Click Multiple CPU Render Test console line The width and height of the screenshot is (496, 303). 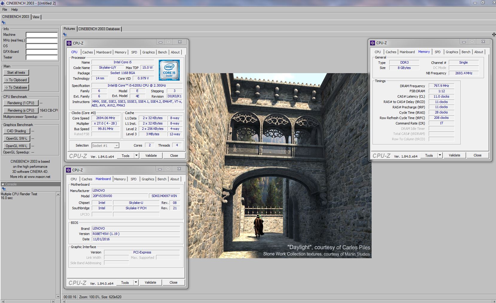[19, 194]
